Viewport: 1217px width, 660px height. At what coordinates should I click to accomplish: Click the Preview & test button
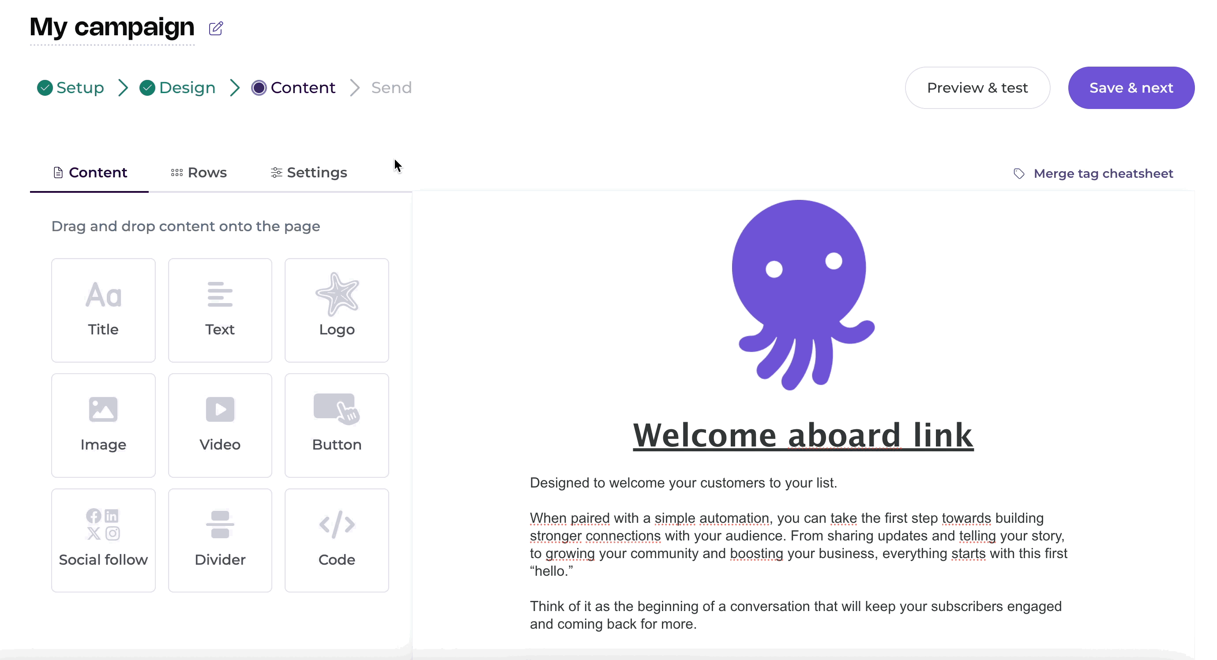point(977,88)
